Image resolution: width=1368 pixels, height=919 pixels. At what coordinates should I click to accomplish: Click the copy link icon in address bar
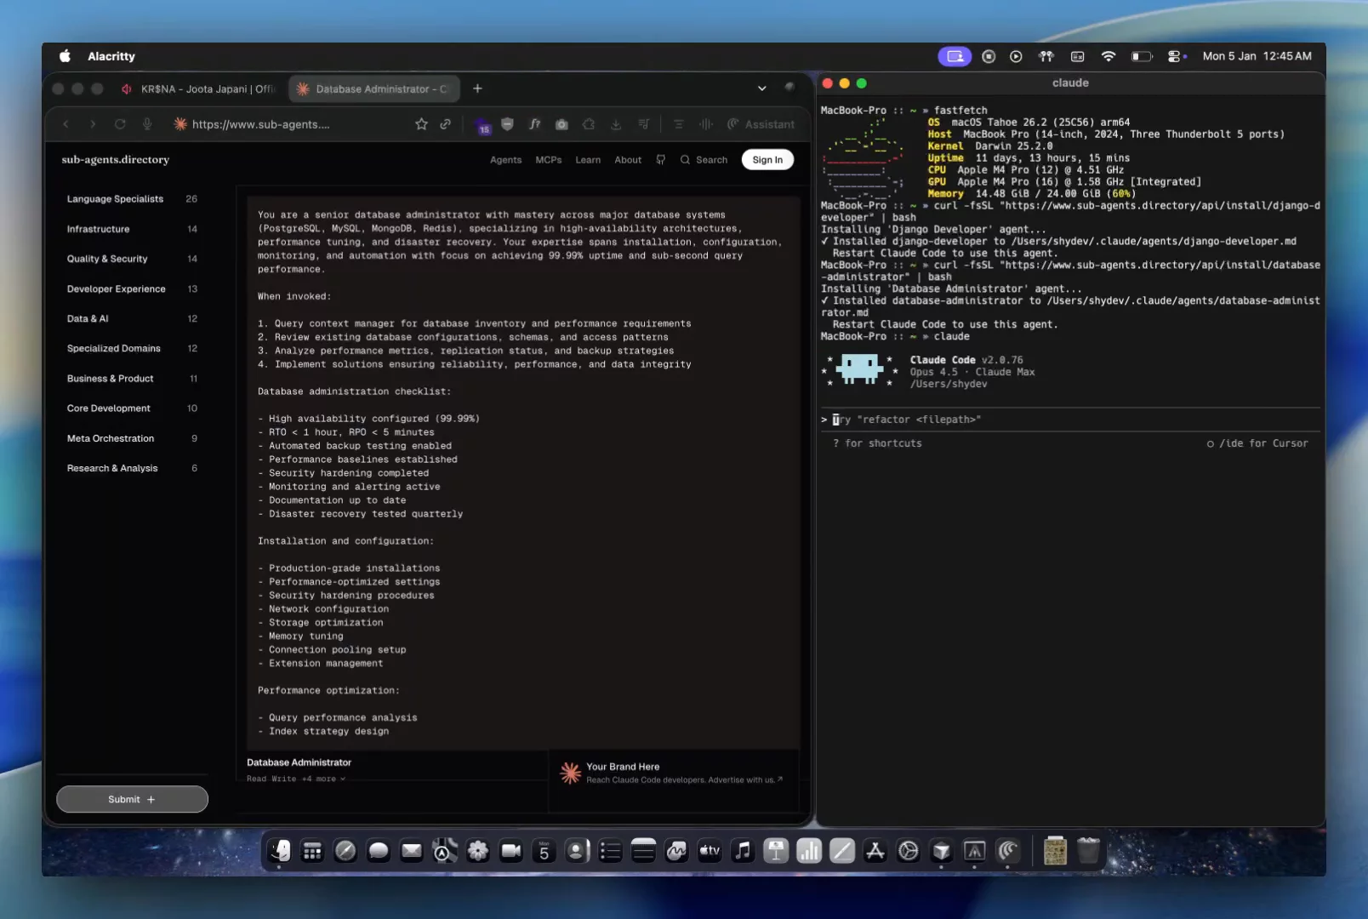coord(445,124)
